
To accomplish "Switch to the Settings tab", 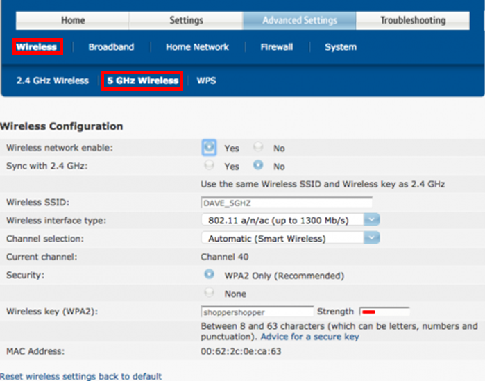I will (x=186, y=20).
